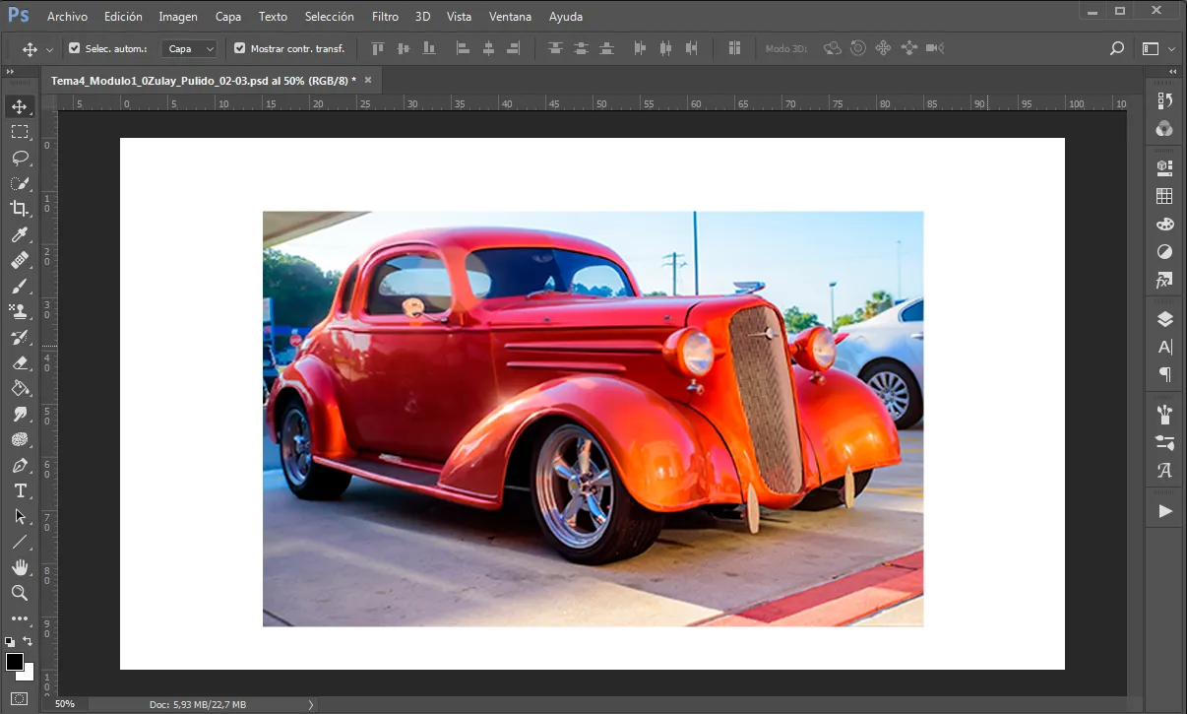Click the 50% zoom level field
Image resolution: width=1187 pixels, height=714 pixels.
tap(65, 704)
